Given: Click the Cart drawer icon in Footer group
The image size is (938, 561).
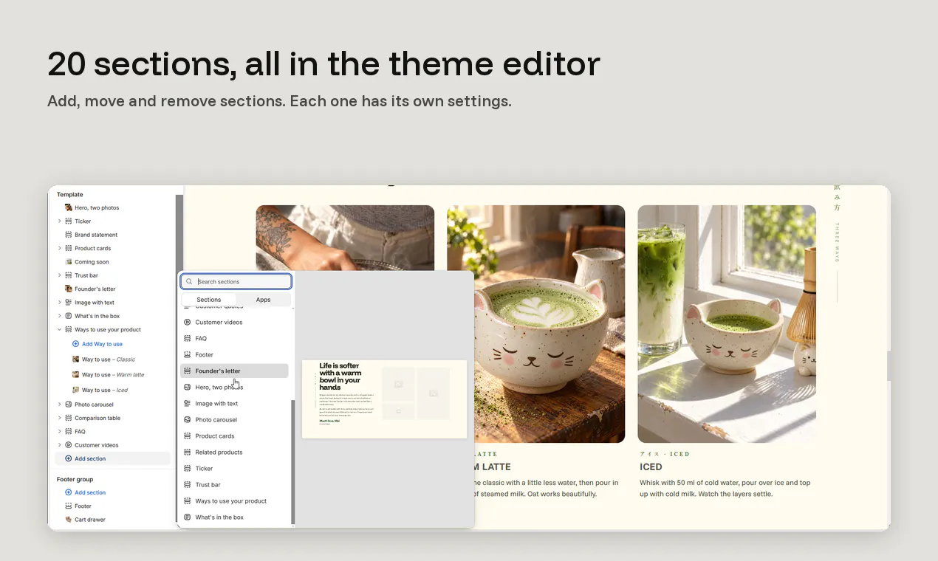Looking at the screenshot, I should [69, 520].
